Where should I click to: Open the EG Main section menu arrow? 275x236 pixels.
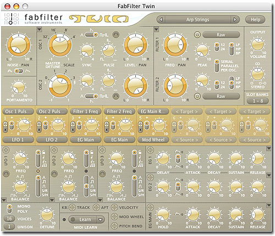pyautogui.click(x=268, y=205)
